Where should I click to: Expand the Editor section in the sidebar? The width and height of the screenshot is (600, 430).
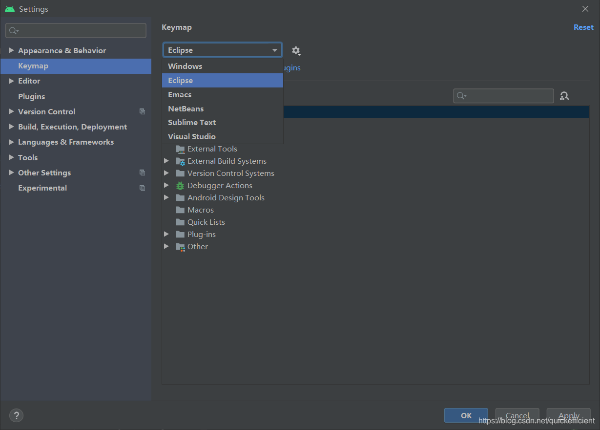tap(11, 81)
